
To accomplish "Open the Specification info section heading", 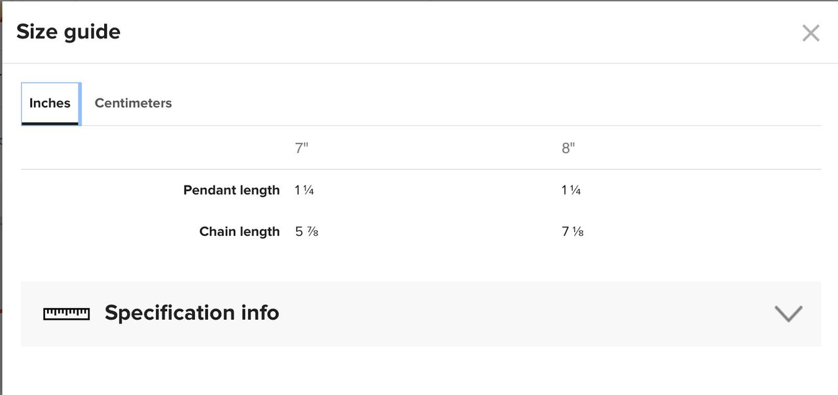I will pos(192,313).
